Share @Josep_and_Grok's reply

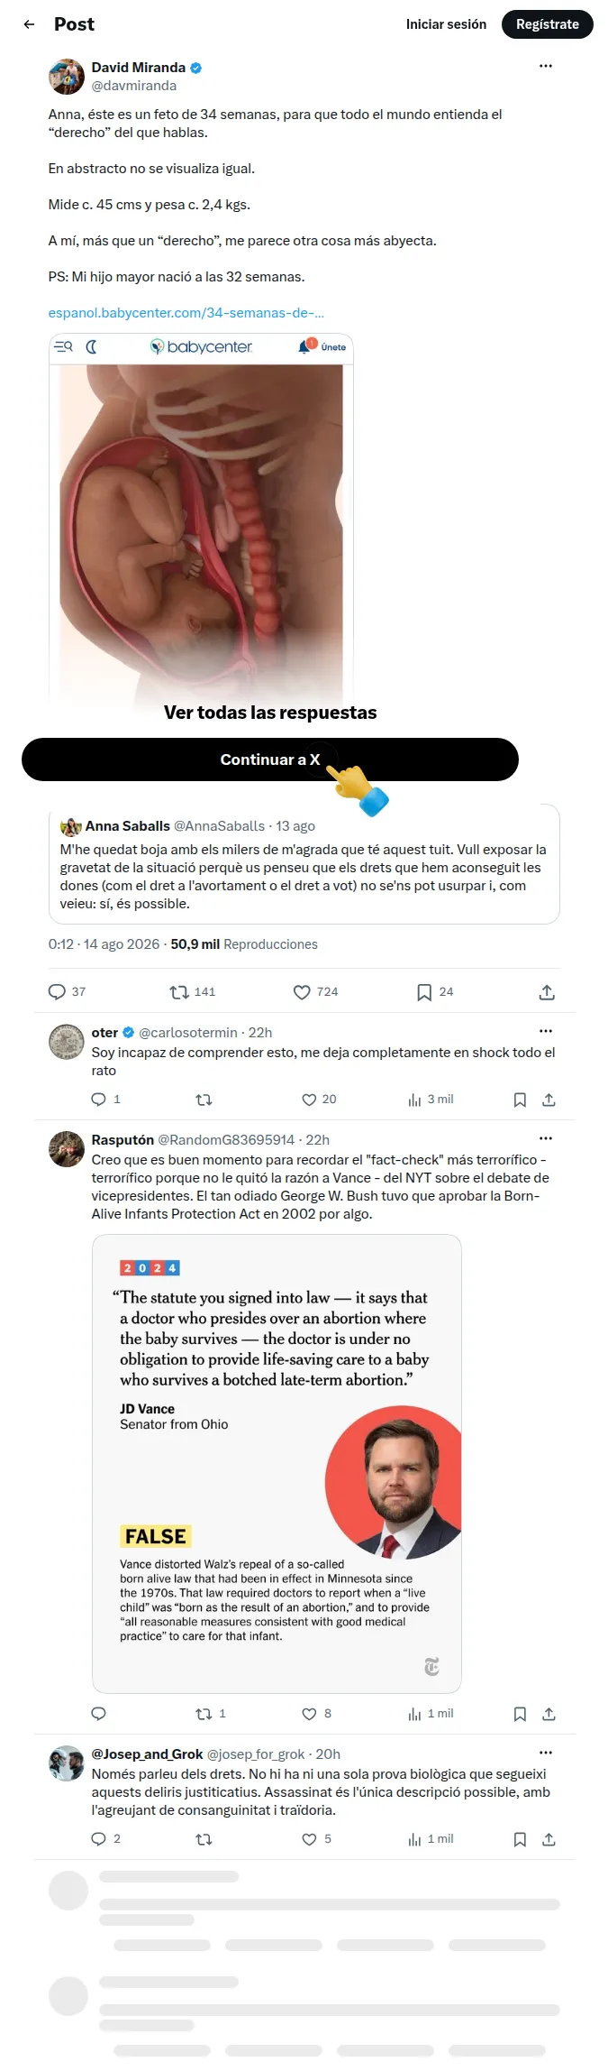pyautogui.click(x=549, y=1839)
